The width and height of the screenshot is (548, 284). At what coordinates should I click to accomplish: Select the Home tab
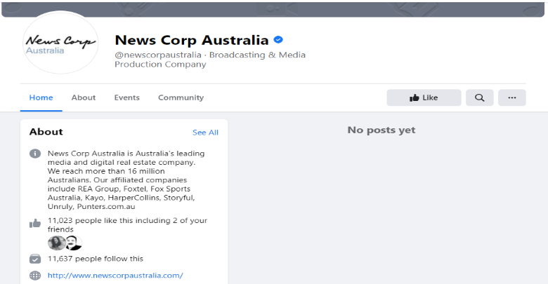click(41, 97)
